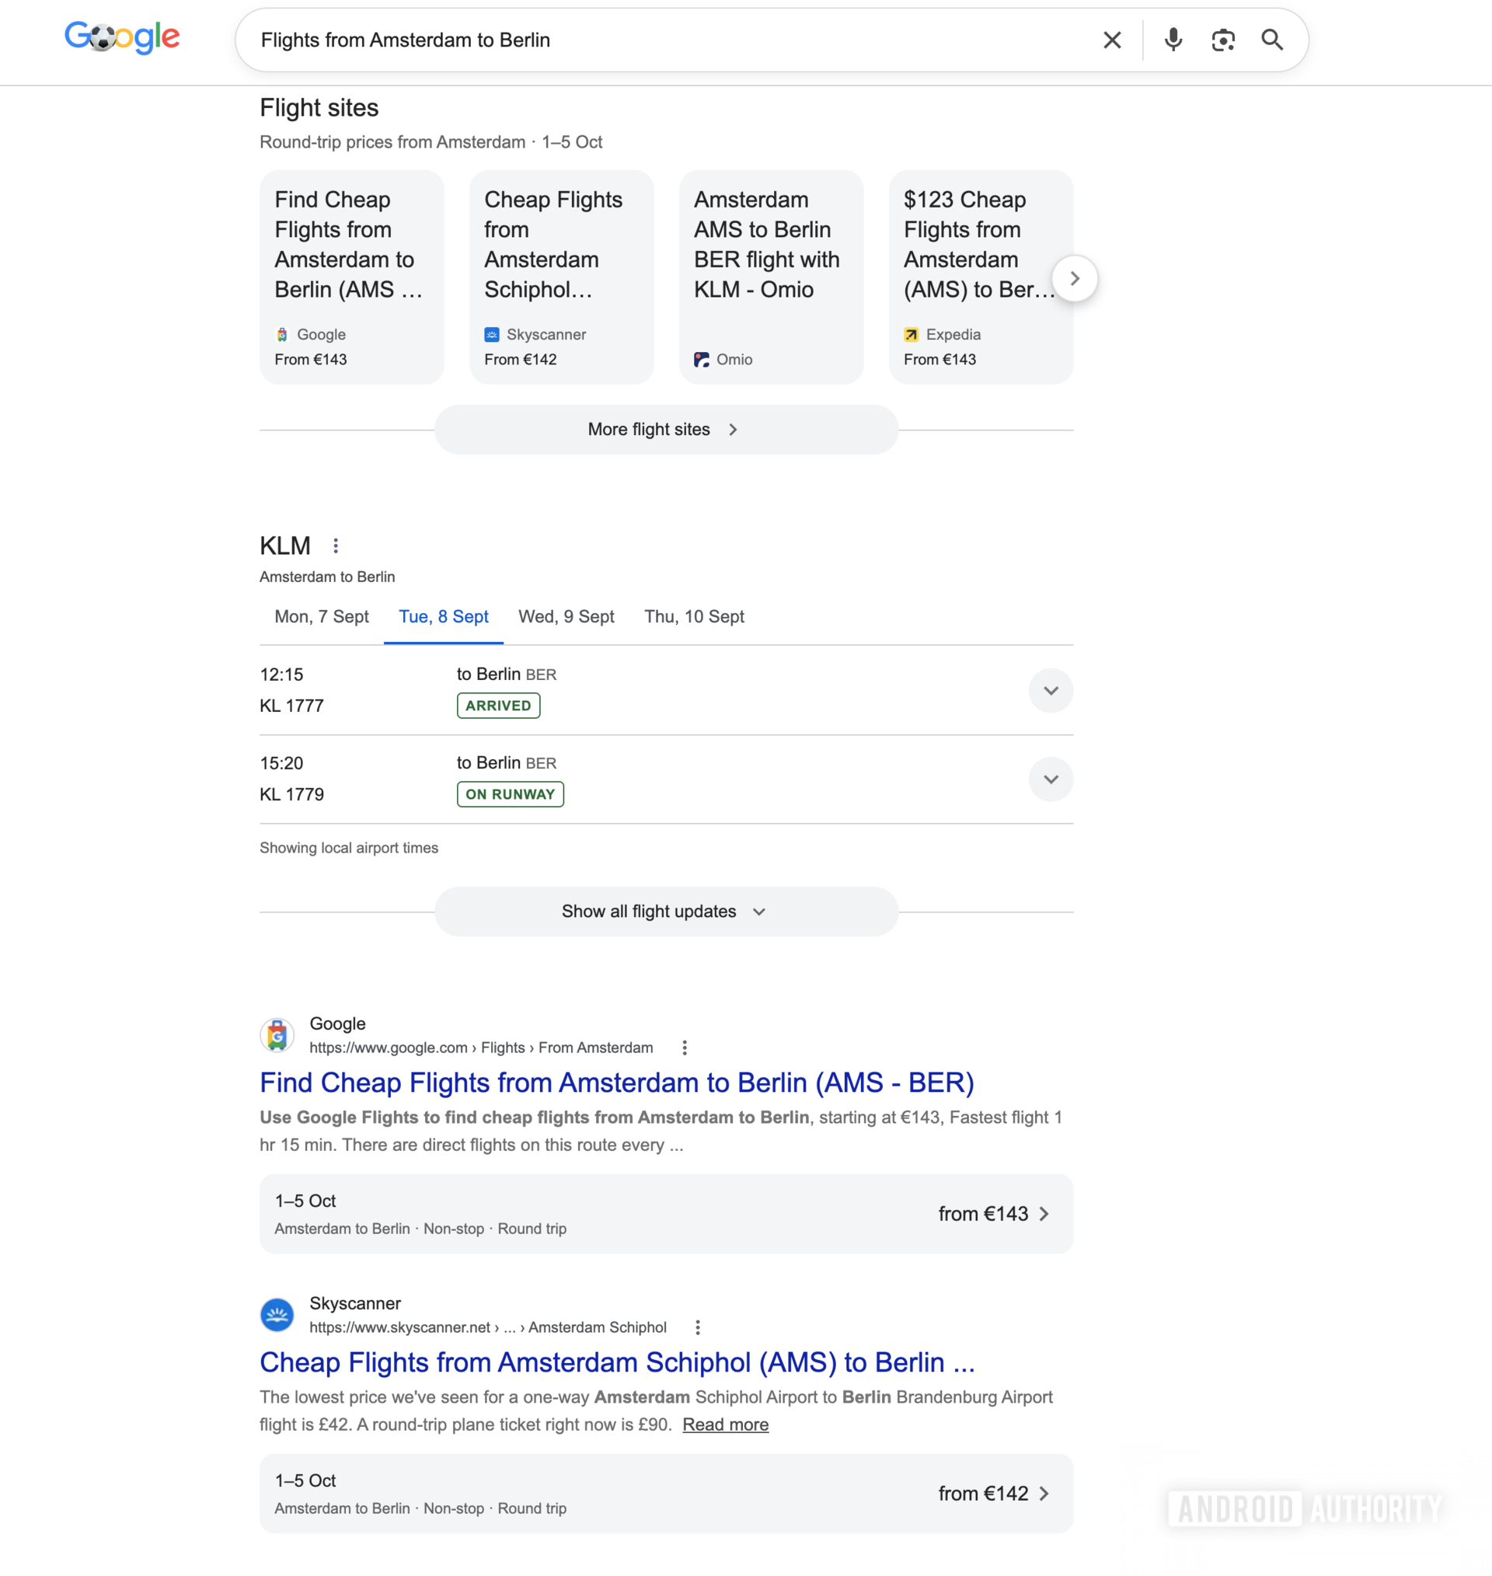Click the ON RUNWAY status badge

510,793
